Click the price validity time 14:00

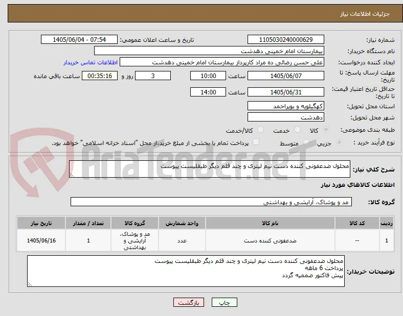208,92
